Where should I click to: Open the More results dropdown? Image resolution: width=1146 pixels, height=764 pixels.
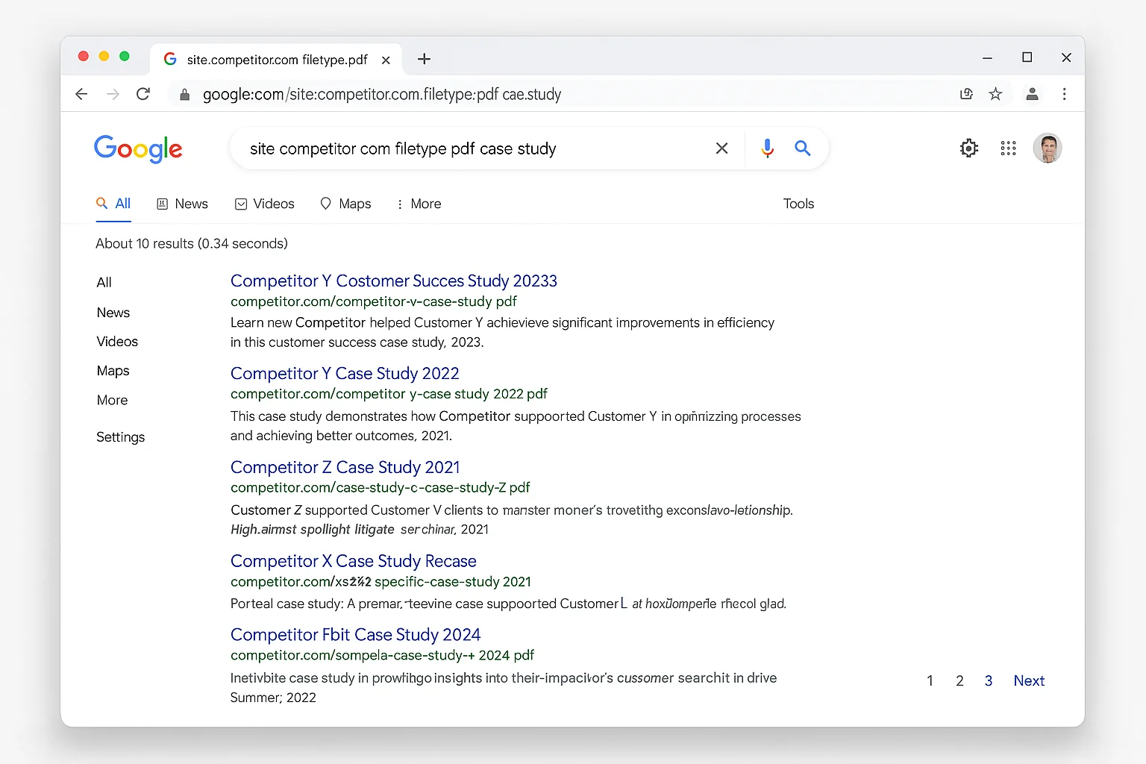(x=419, y=203)
